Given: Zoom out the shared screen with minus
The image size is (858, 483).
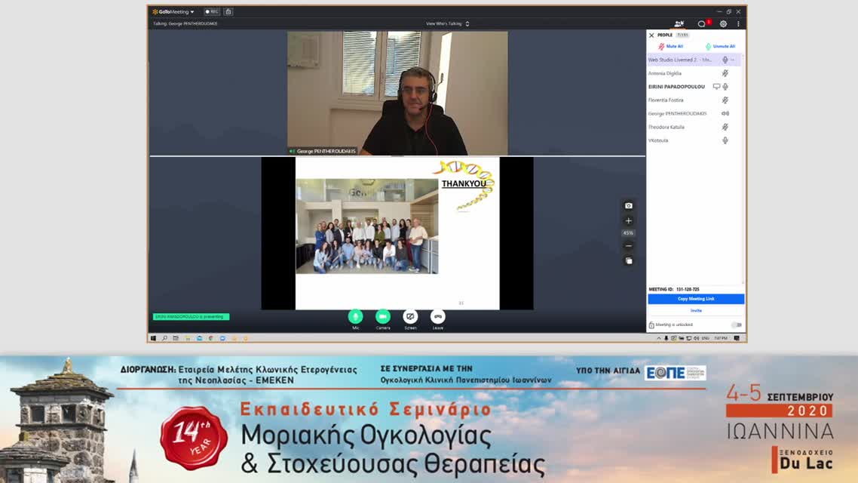Looking at the screenshot, I should pos(629,246).
